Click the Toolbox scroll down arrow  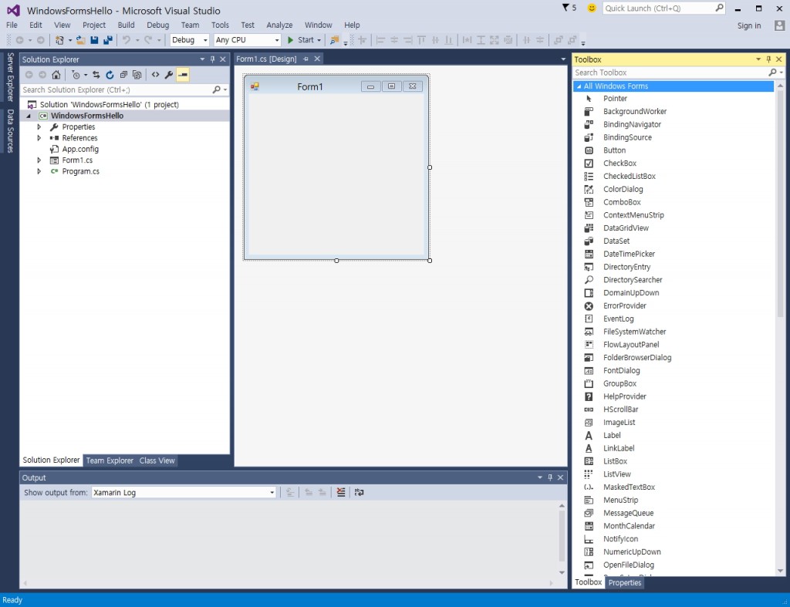coord(781,571)
